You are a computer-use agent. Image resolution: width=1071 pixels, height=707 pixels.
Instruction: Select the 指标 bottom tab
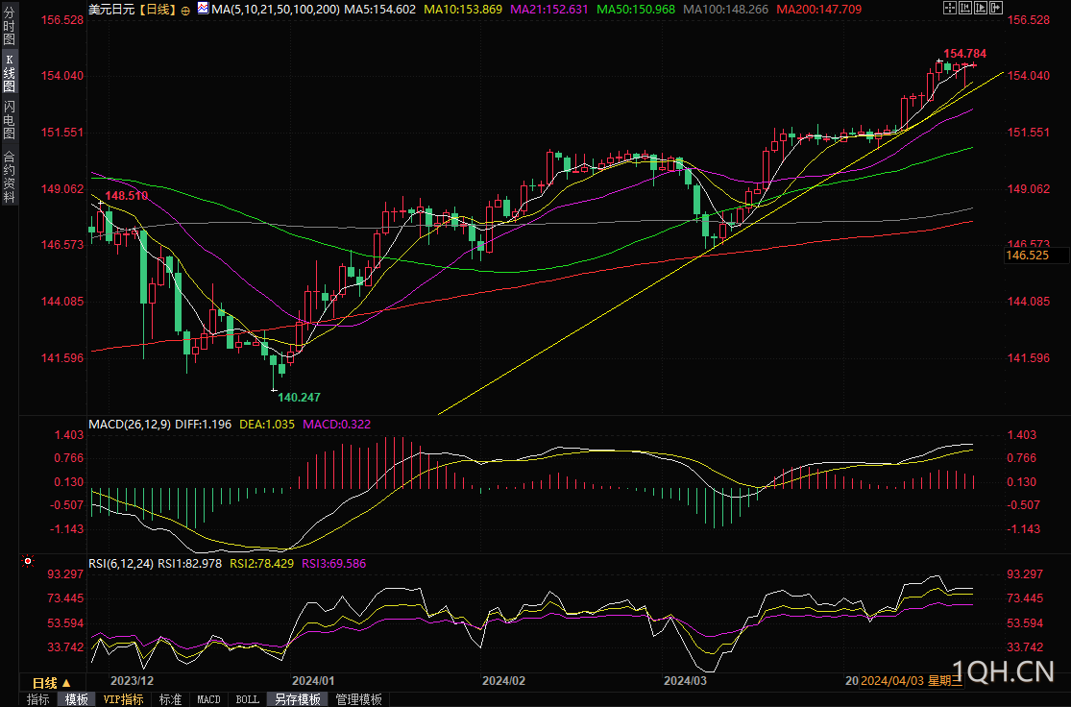tap(38, 699)
